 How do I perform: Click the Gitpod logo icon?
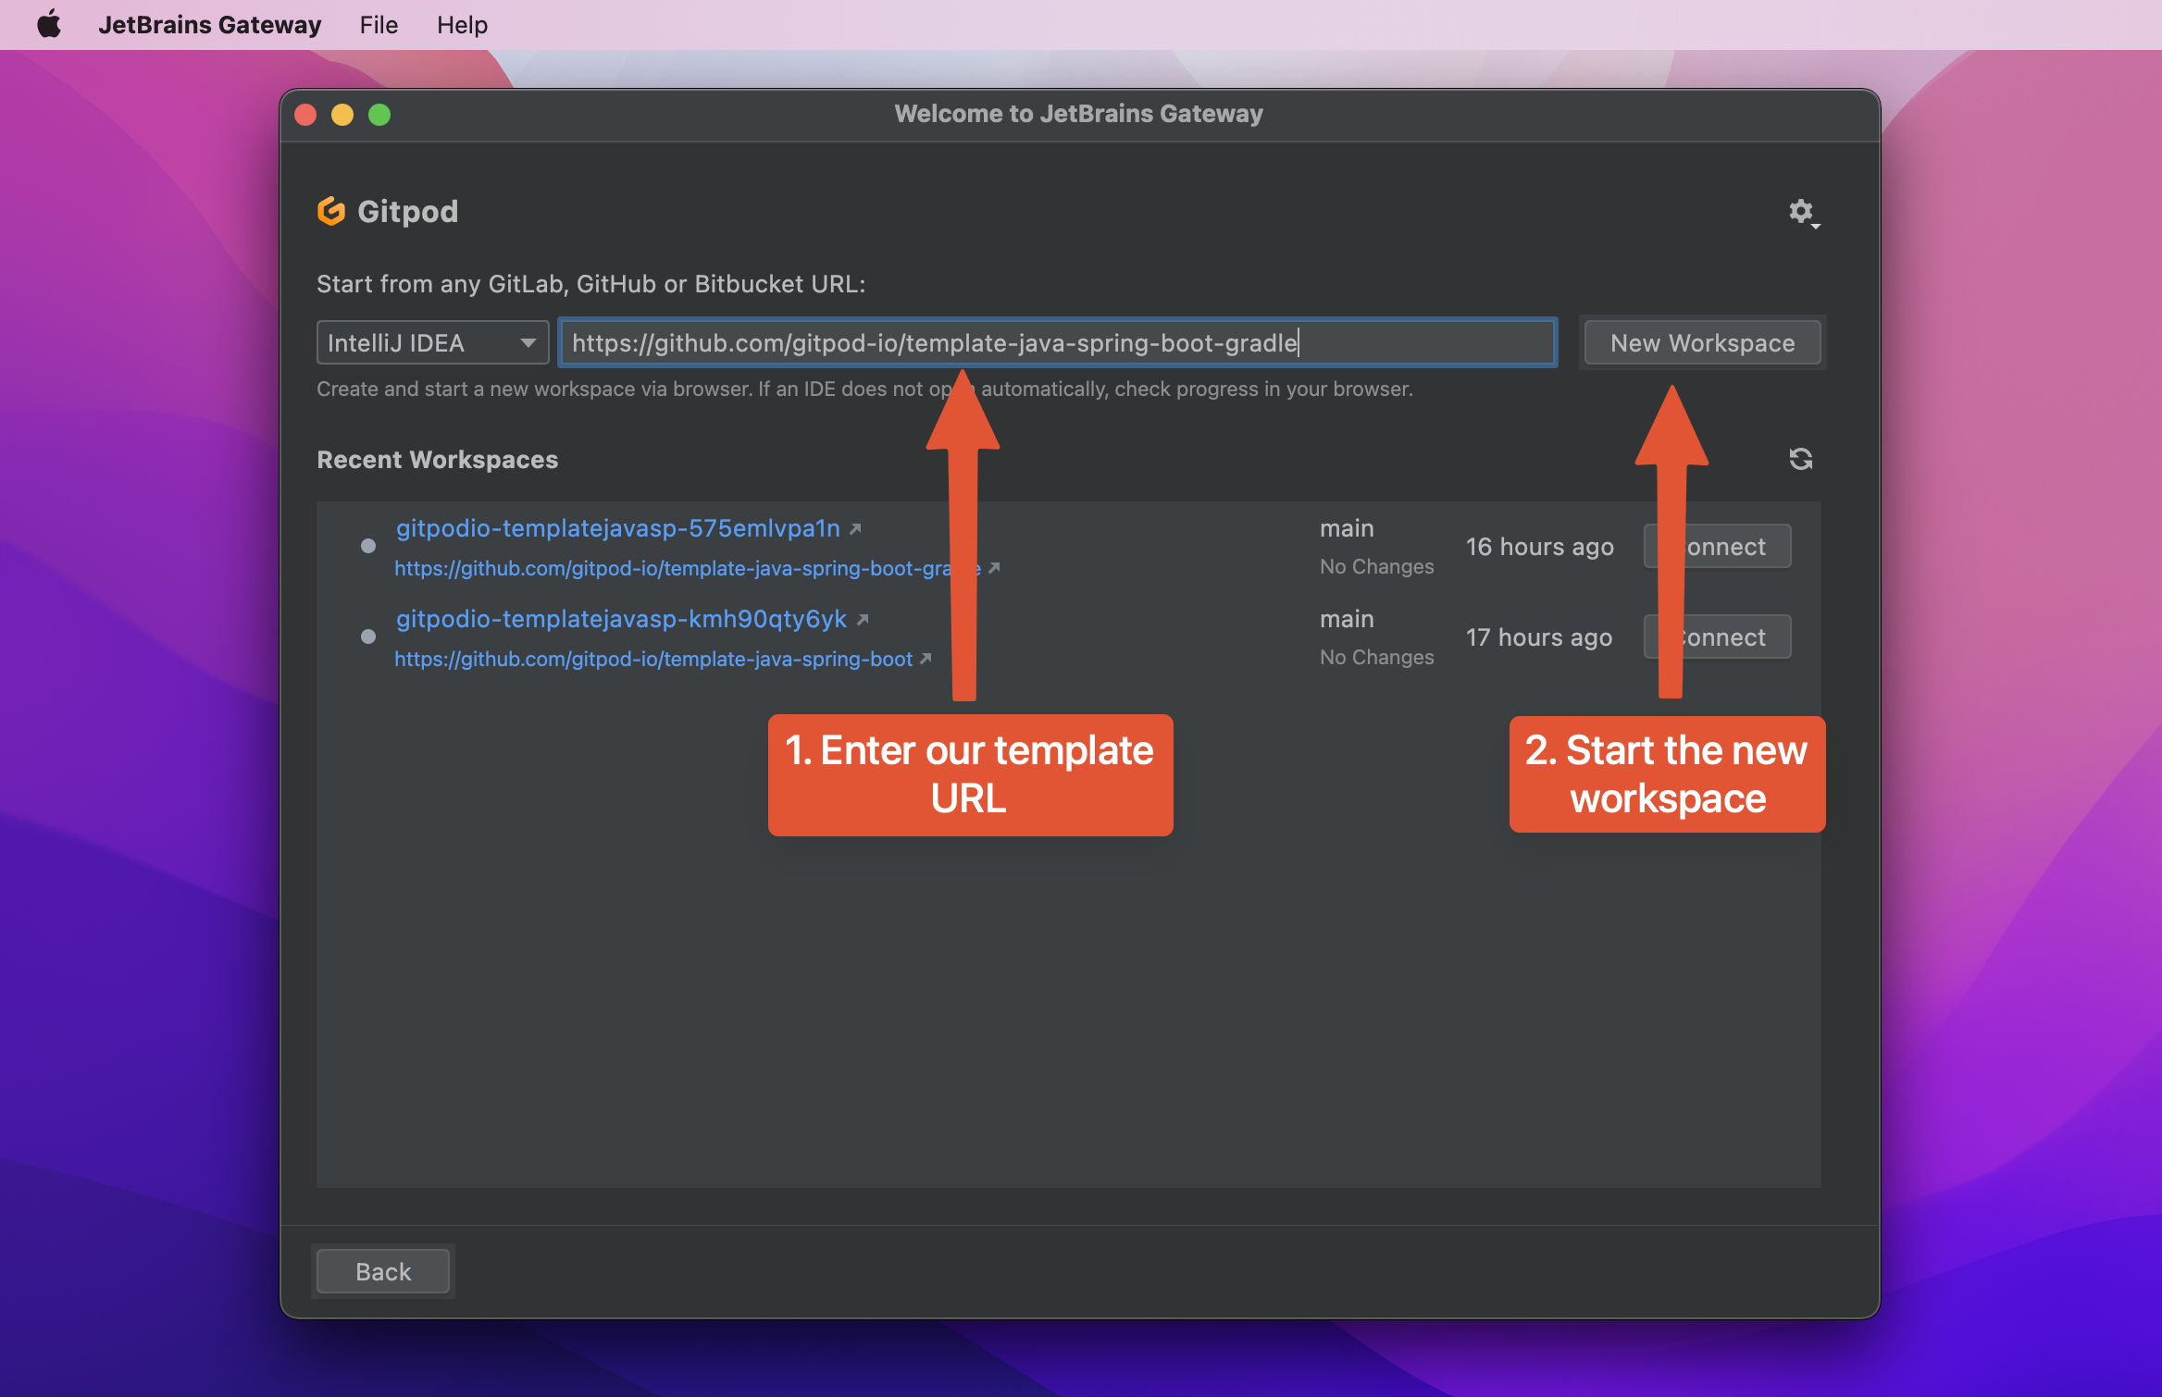pyautogui.click(x=330, y=211)
